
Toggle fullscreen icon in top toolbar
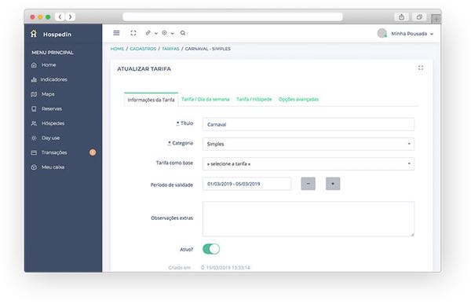[x=133, y=33]
